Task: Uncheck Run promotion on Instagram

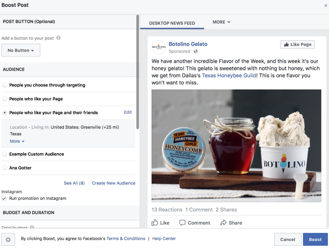Action: [4, 198]
